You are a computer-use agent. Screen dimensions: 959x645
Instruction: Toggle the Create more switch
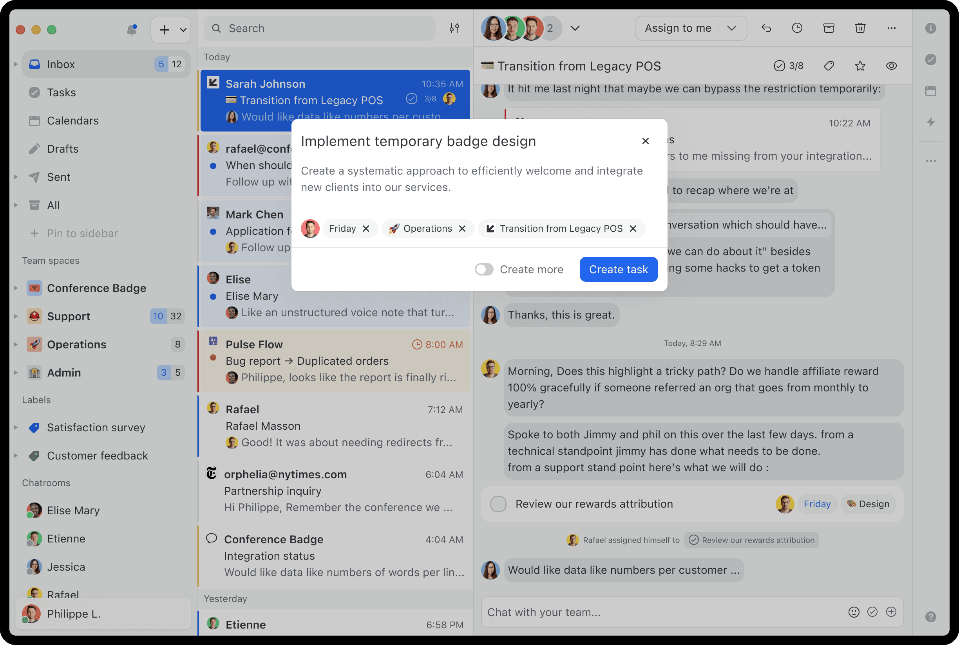[484, 269]
